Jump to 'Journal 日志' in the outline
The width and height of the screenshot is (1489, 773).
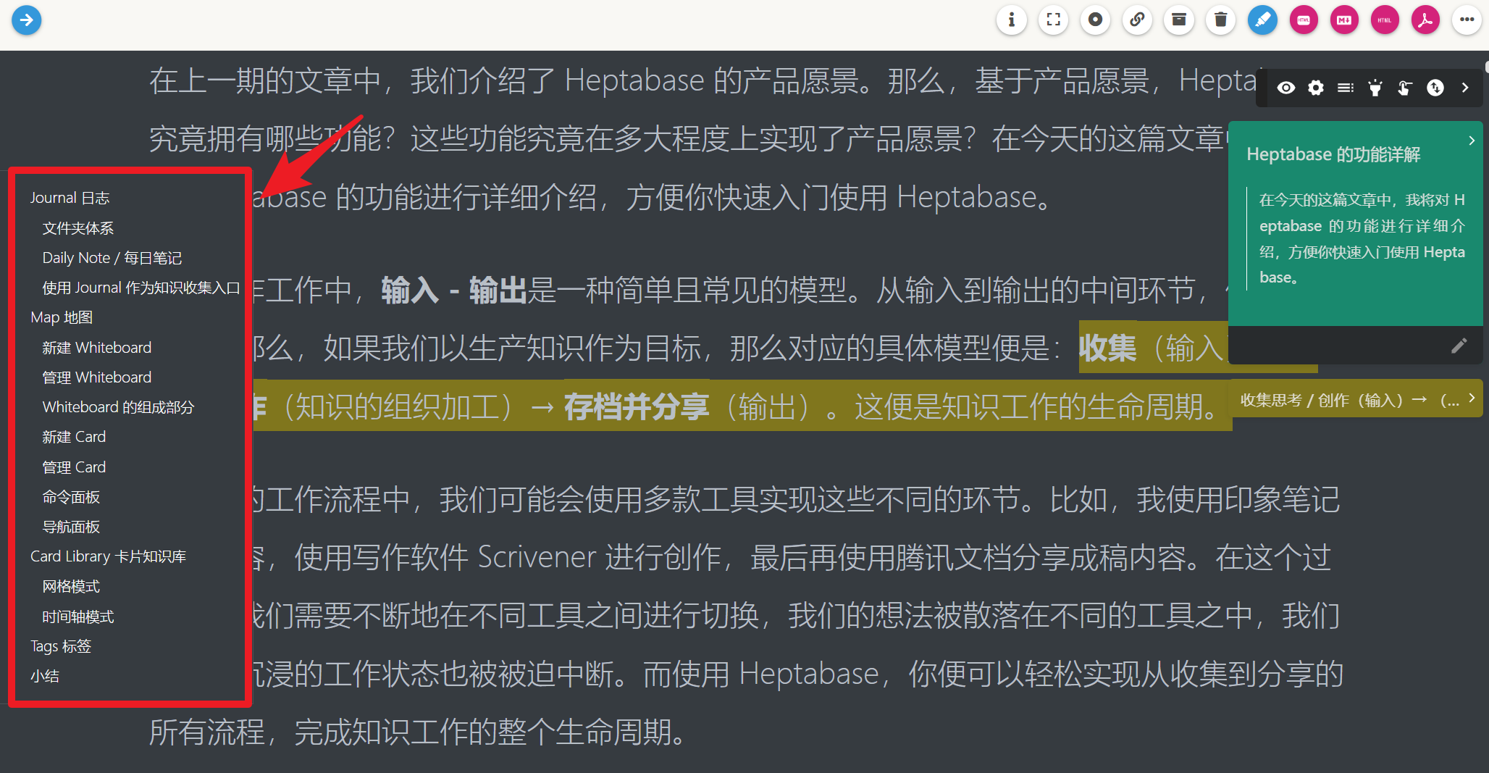70,198
